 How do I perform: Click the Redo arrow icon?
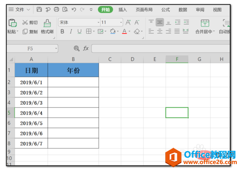[82, 10]
